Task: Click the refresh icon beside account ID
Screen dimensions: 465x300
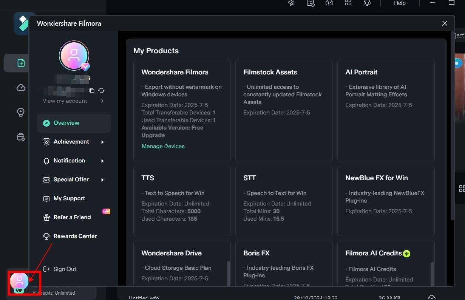Action: (101, 91)
